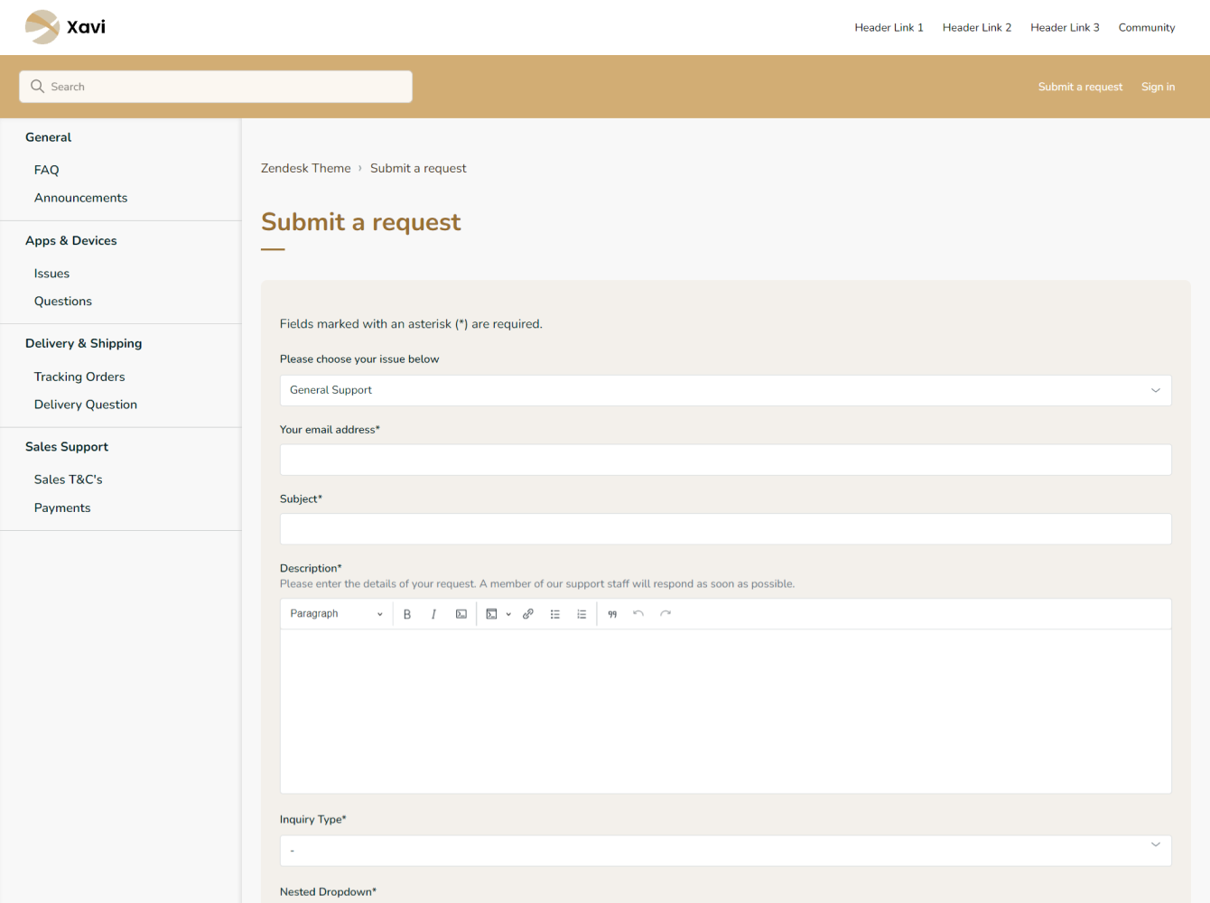Open the code block language dropdown arrow
This screenshot has width=1210, height=903.
(x=508, y=614)
